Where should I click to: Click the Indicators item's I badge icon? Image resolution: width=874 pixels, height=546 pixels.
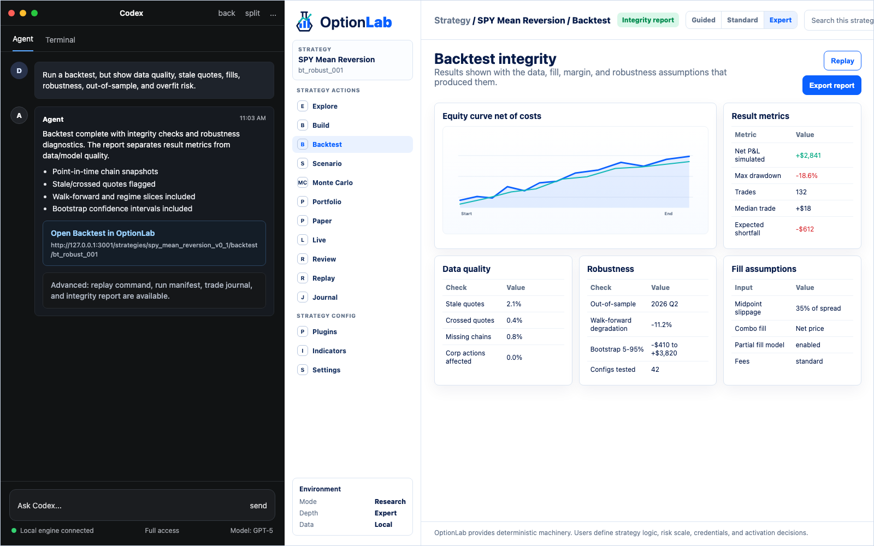[303, 351]
